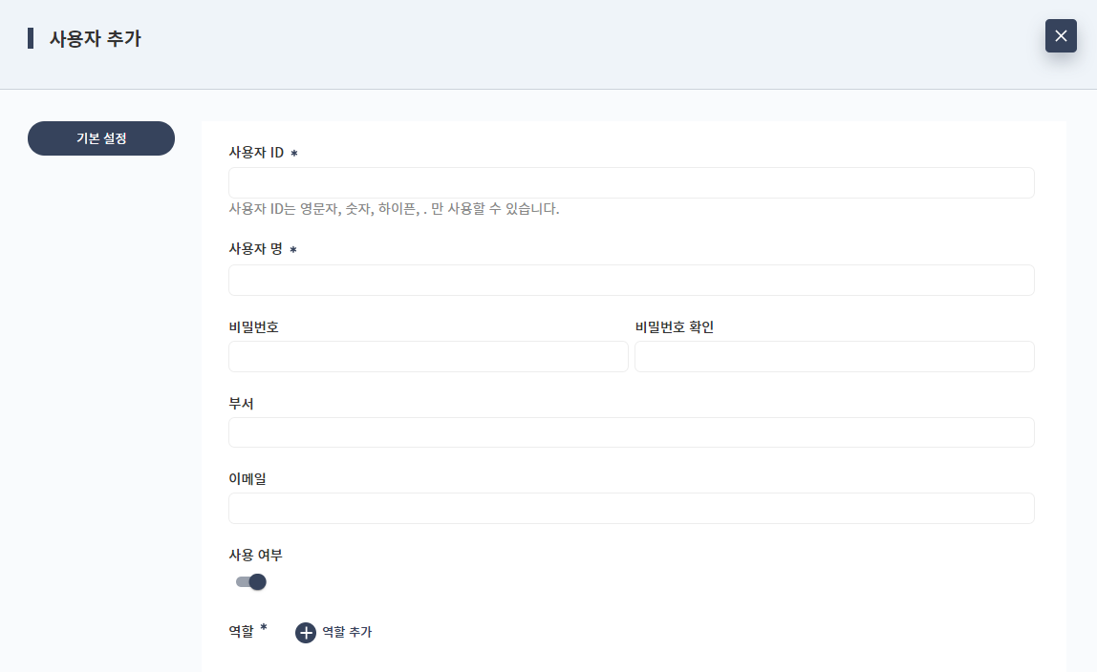1097x672 pixels.
Task: Click into the 비밀번호 field
Action: [428, 356]
